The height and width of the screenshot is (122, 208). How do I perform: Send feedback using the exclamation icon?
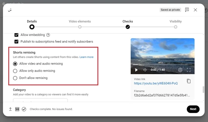pos(187,10)
